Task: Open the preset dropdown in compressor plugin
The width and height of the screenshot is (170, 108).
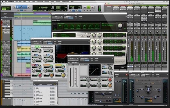Action: click(85, 59)
